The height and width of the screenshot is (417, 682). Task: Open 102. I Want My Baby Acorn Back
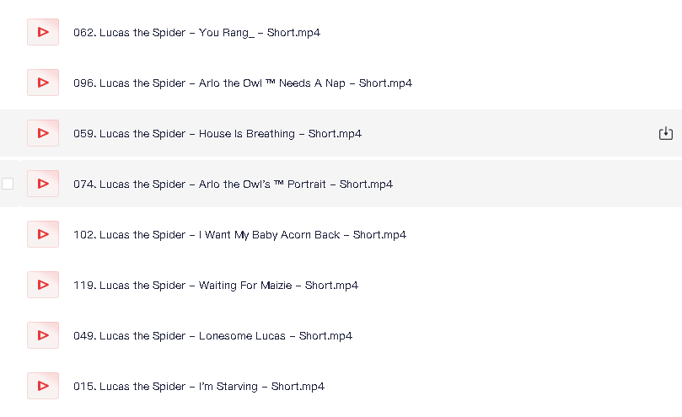239,235
